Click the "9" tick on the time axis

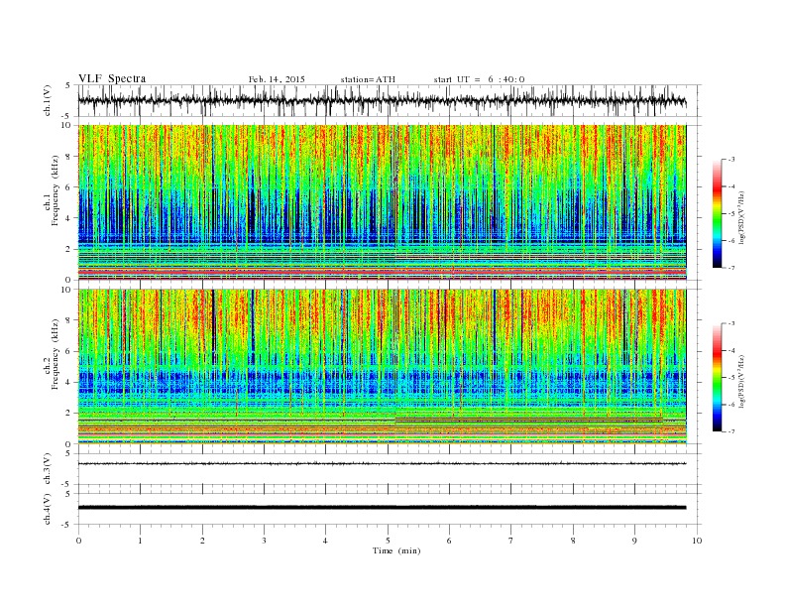coord(634,541)
